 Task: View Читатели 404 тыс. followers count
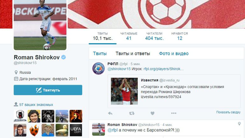[x=154, y=36]
